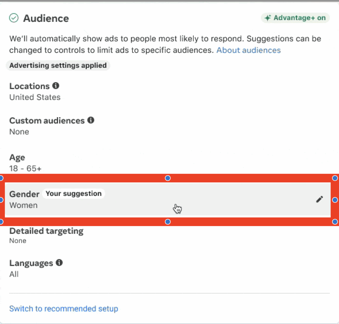The width and height of the screenshot is (339, 324).
Task: Click the Custom audiences None value
Action: click(x=19, y=132)
